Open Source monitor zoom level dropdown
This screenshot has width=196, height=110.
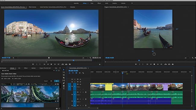click(x=15, y=58)
